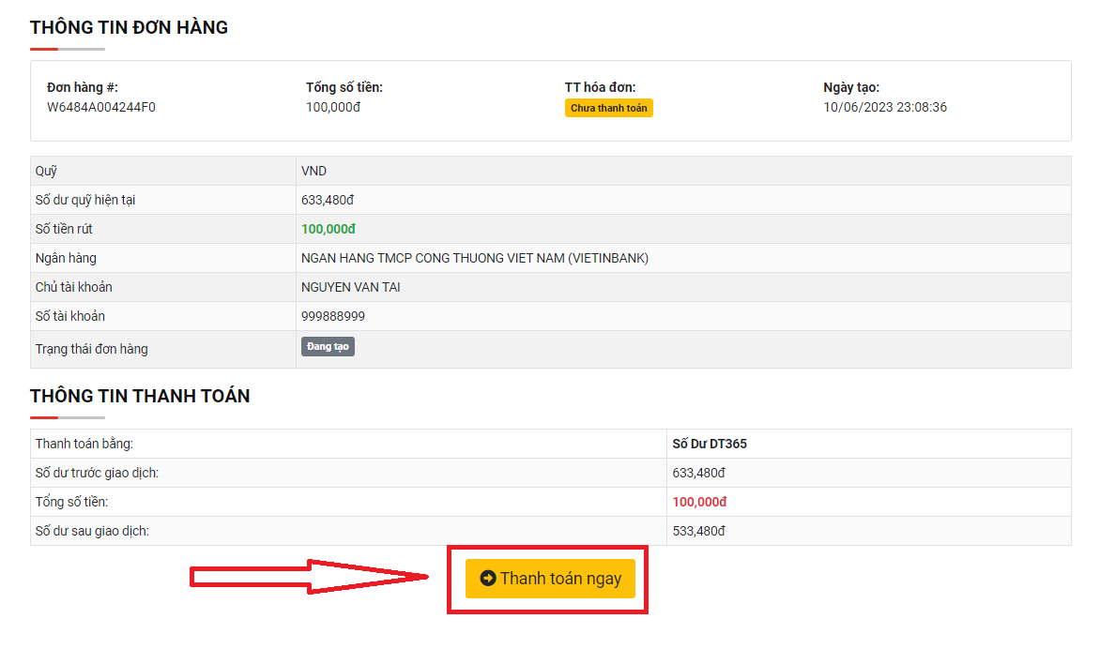Select the Chưa thanh toán status badge

click(609, 108)
